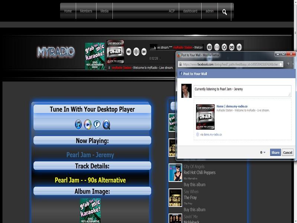
Task: Click the City Of Angels song title
Action: 194,167
